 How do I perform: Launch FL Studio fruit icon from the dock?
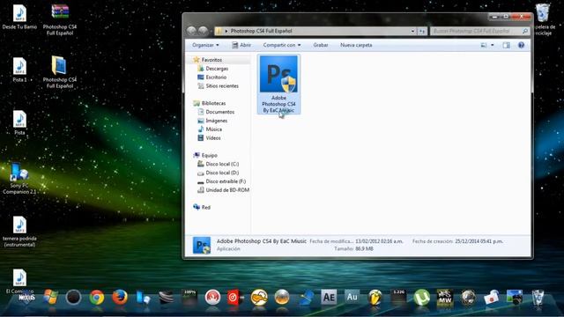click(375, 298)
